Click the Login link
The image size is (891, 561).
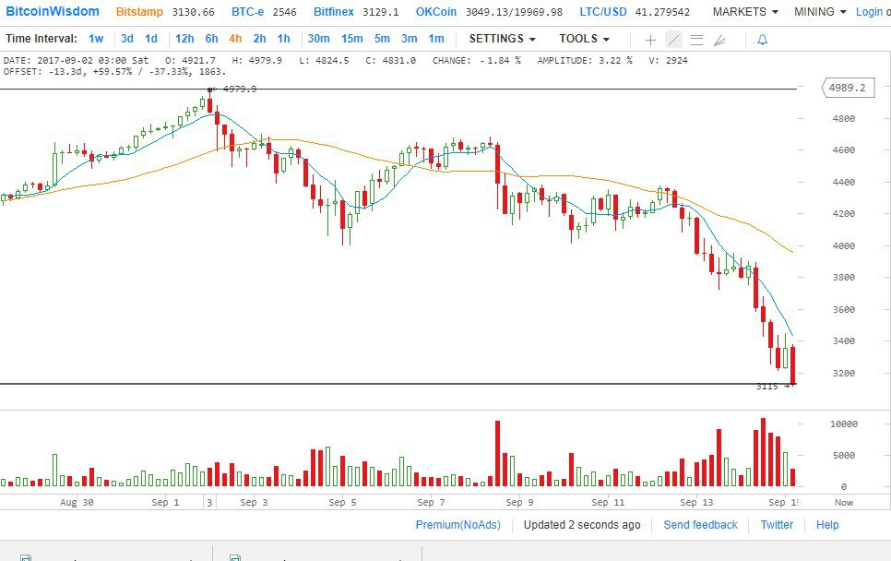coord(870,12)
